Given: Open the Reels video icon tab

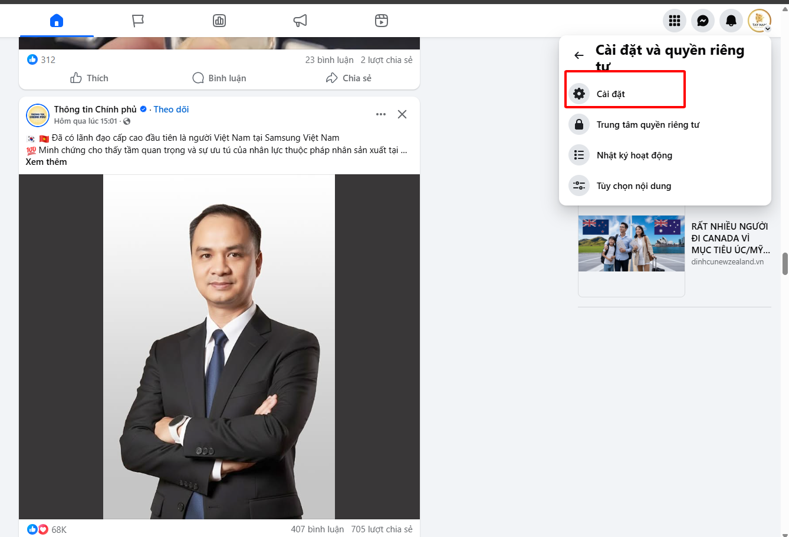Looking at the screenshot, I should [x=382, y=21].
